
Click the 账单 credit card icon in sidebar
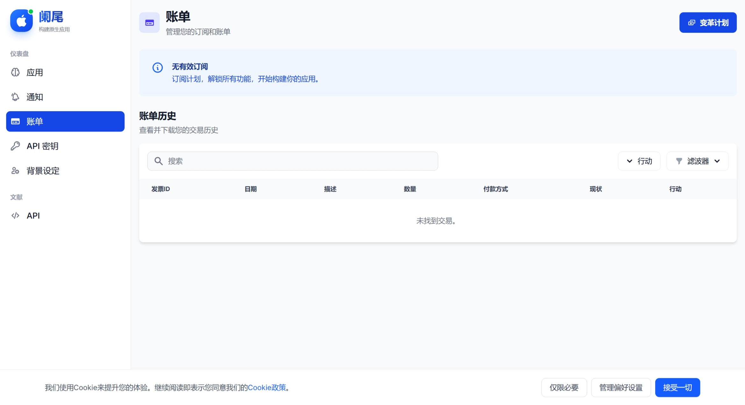(15, 121)
